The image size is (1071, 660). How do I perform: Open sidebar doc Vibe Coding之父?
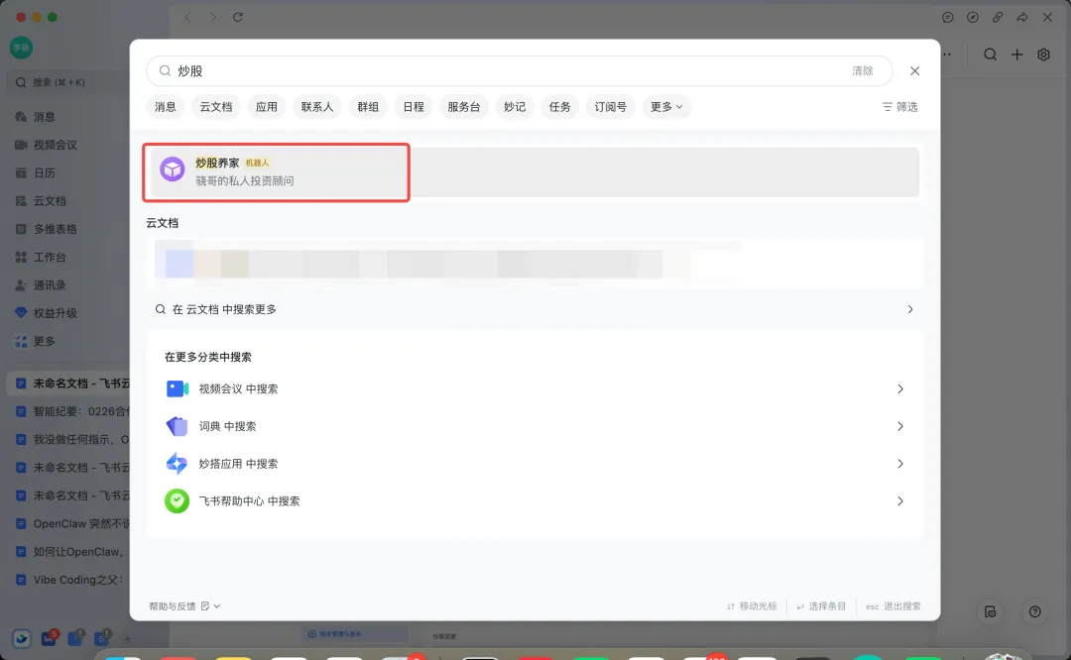point(71,580)
